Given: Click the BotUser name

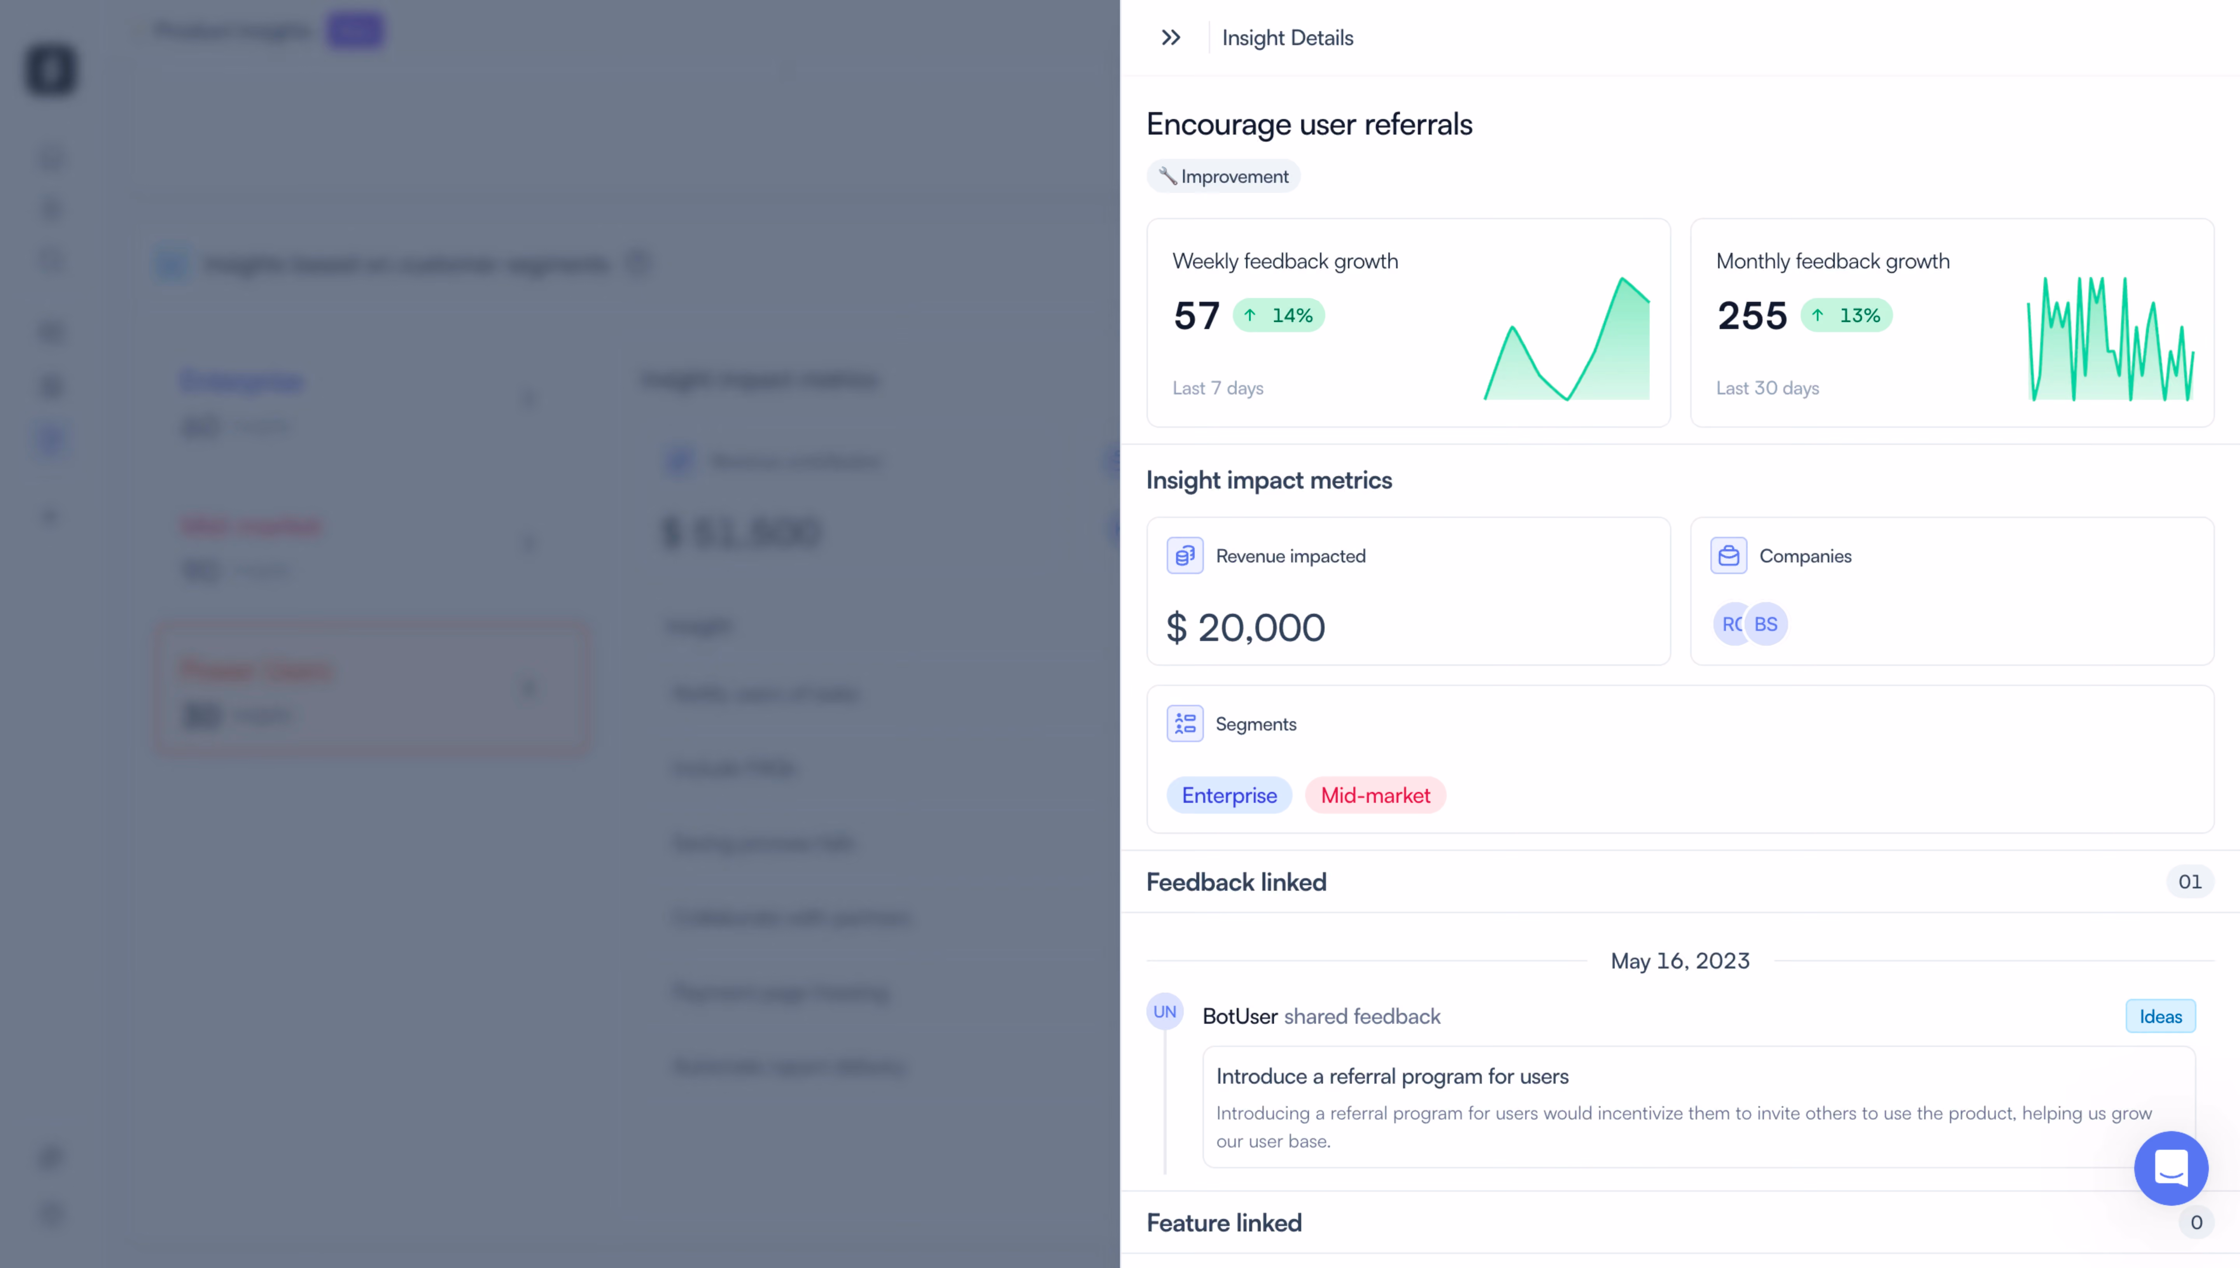Looking at the screenshot, I should click(x=1240, y=1016).
